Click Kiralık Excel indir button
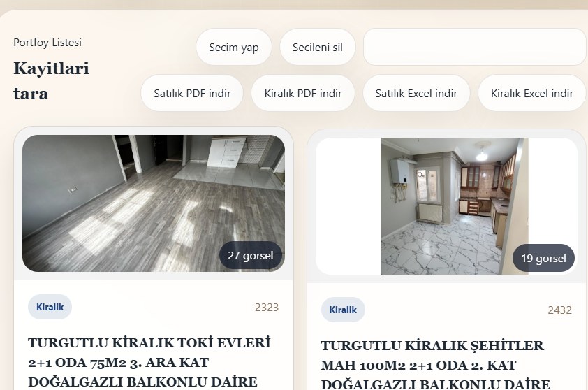 (531, 93)
